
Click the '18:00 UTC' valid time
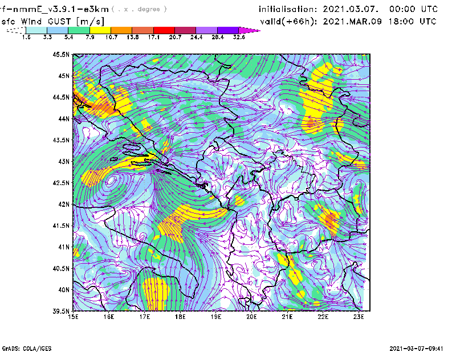[413, 22]
